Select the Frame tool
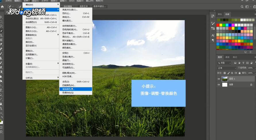Screen dimensions: 256x140 (1, 40)
